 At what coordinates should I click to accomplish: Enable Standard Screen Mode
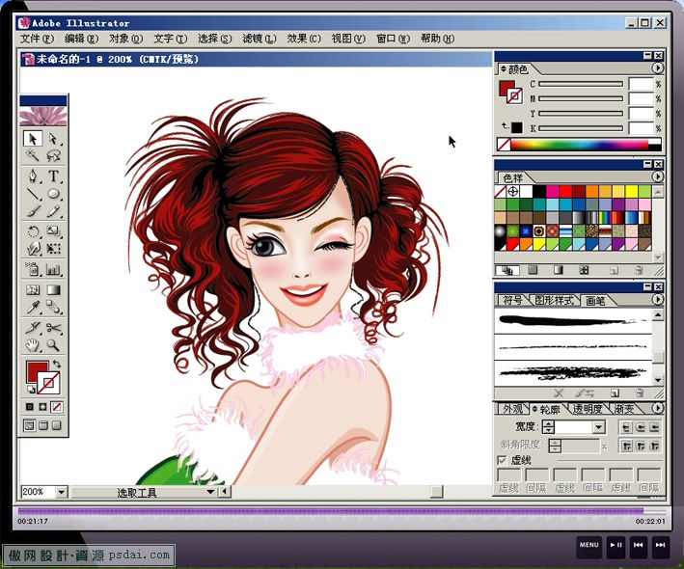pos(29,425)
